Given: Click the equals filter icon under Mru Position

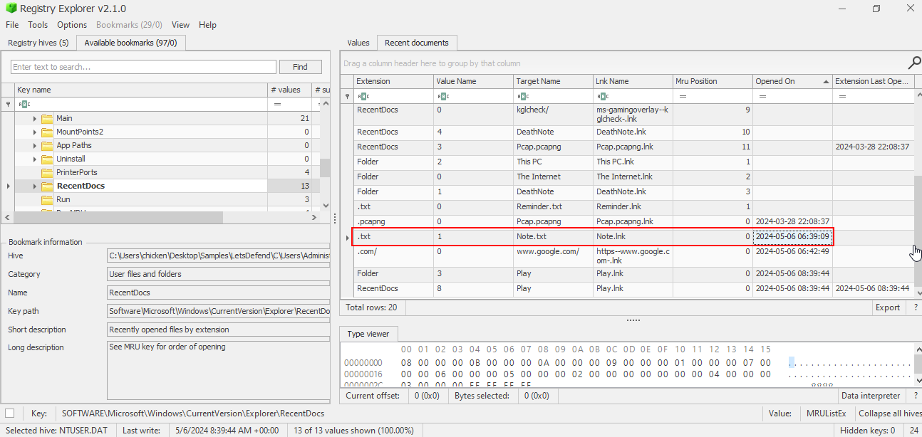Looking at the screenshot, I should (x=682, y=96).
